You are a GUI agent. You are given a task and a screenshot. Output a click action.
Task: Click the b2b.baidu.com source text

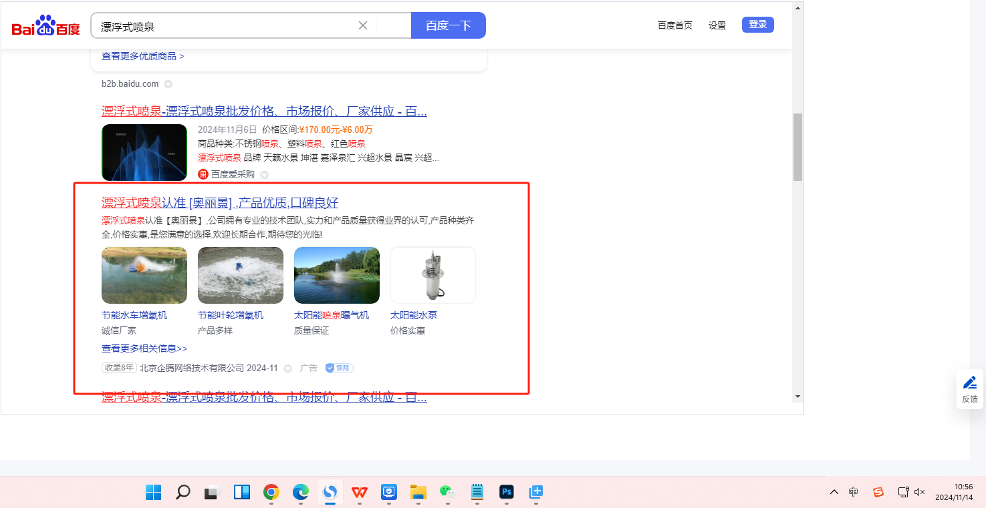(x=130, y=83)
